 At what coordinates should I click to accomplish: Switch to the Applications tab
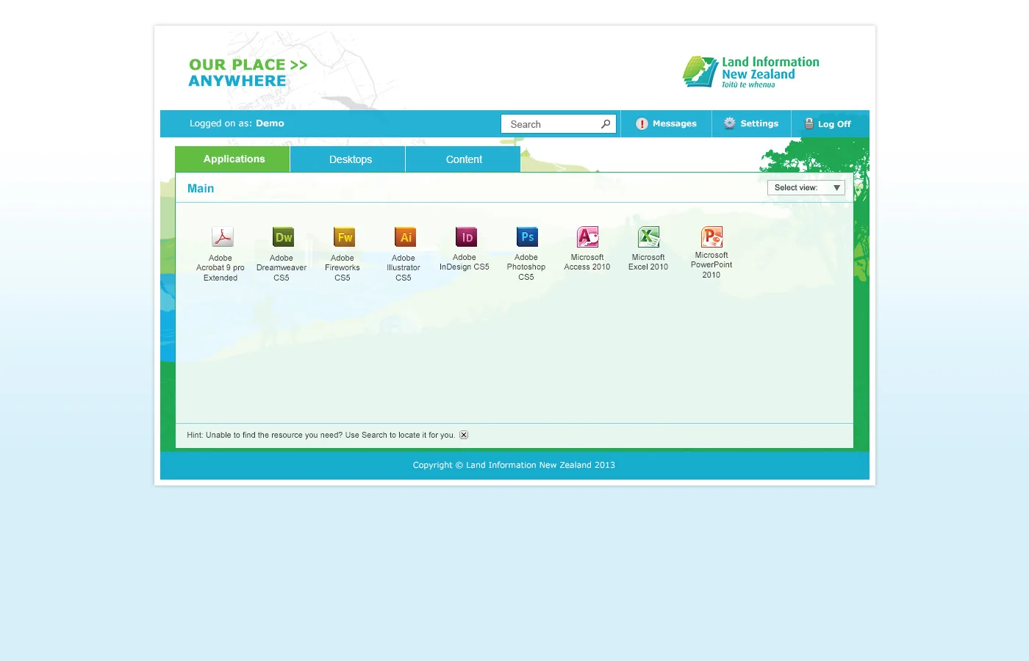(x=232, y=159)
